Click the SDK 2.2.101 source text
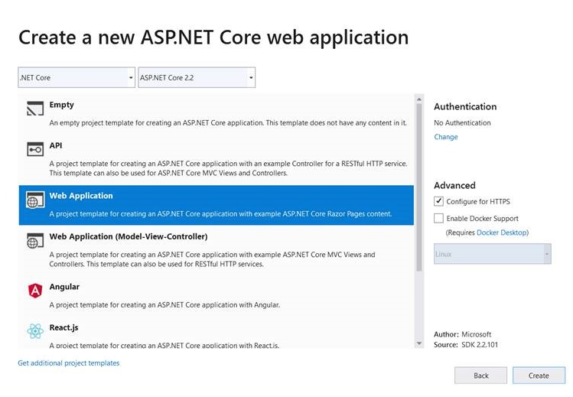The height and width of the screenshot is (397, 573). 466,344
